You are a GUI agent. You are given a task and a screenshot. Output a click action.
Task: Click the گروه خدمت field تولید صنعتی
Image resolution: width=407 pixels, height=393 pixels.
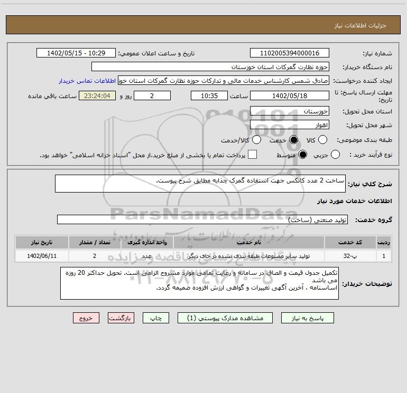[202, 219]
